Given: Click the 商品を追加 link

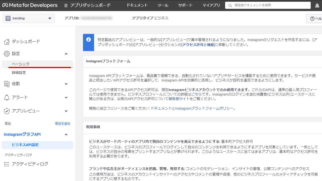Looking at the screenshot, I should [62, 123].
